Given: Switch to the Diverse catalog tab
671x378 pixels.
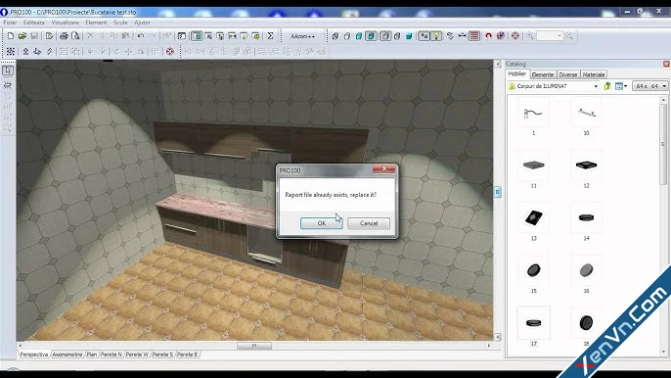Looking at the screenshot, I should coord(568,74).
